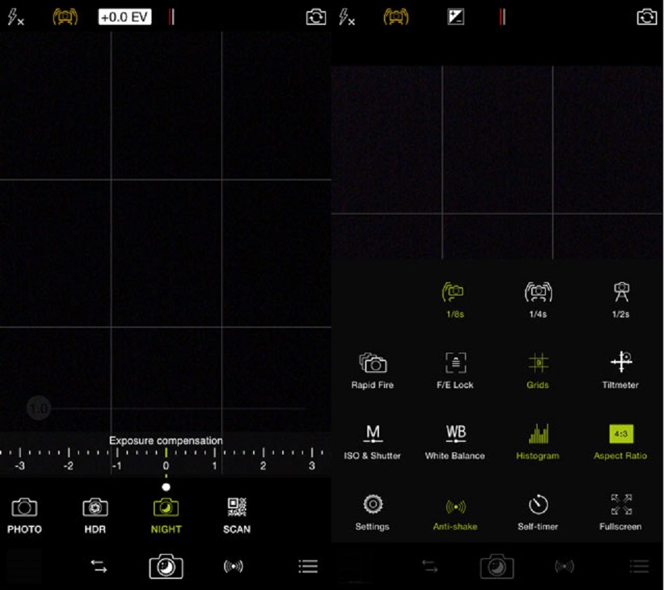Switch to SCAN mode
The image size is (664, 590).
tap(236, 512)
